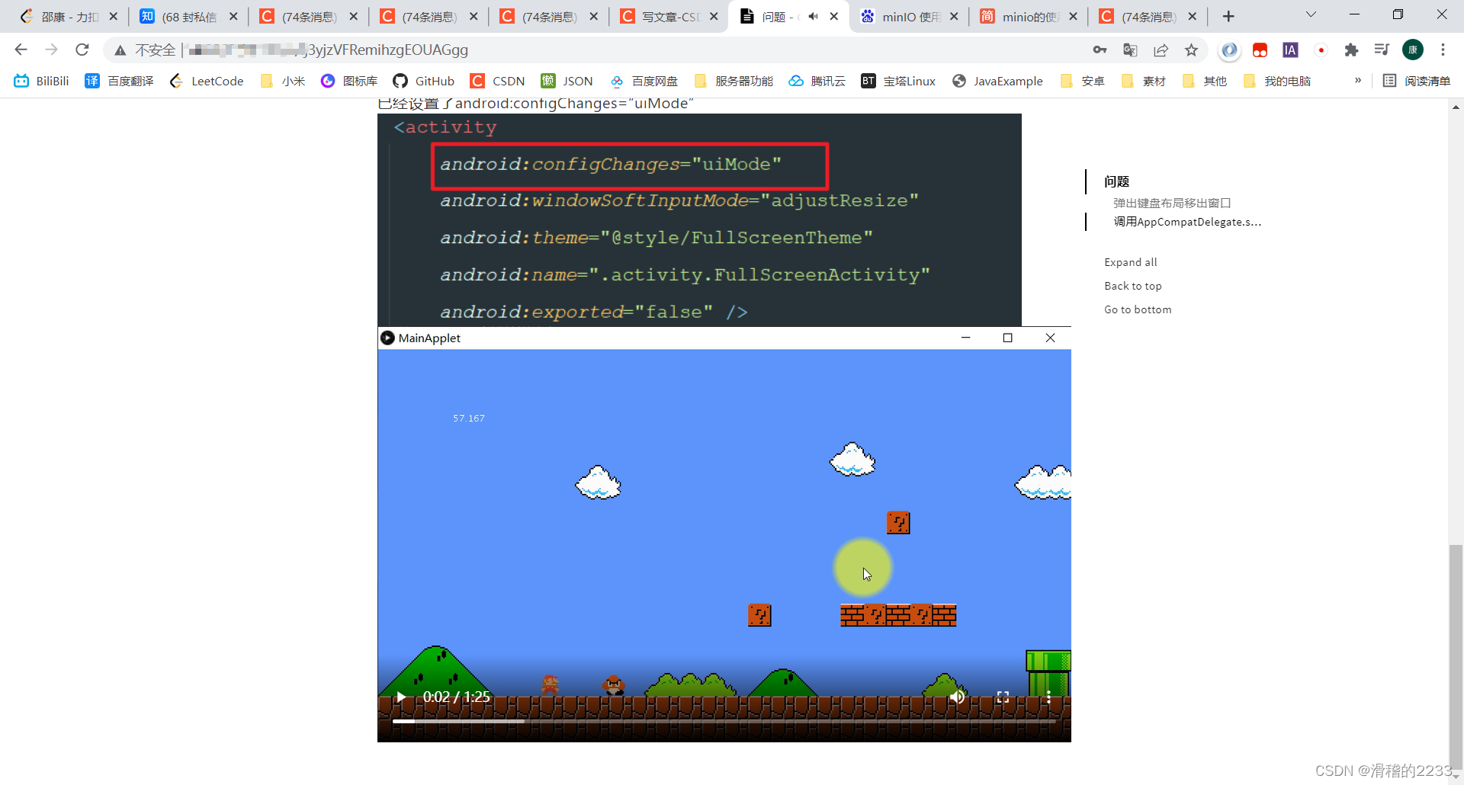Open the GitHub bookmark
1464x785 pixels.
coord(424,81)
